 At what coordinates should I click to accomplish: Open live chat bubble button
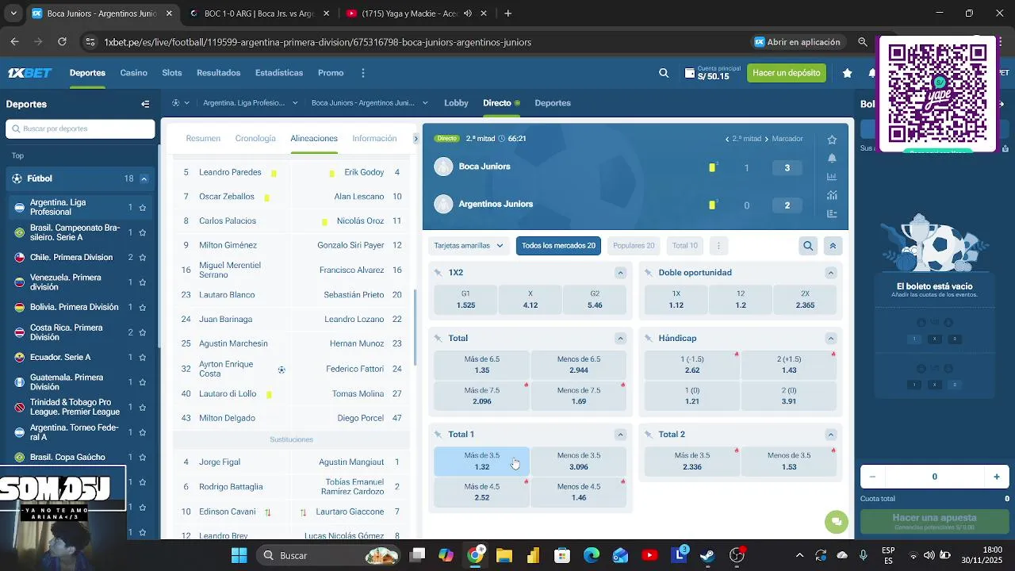click(x=835, y=521)
